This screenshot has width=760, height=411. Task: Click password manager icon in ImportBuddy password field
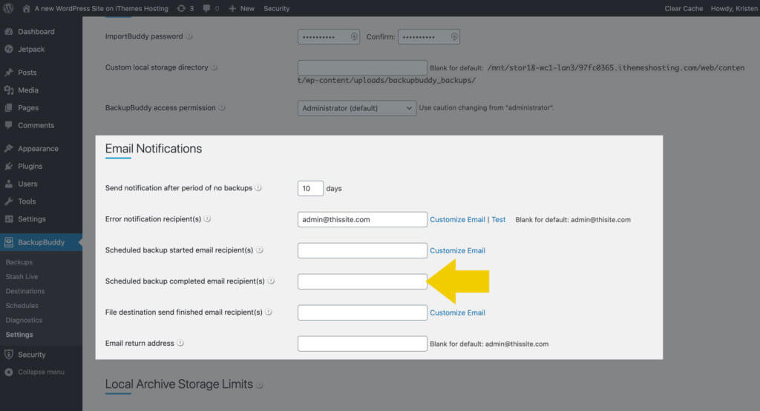click(354, 37)
